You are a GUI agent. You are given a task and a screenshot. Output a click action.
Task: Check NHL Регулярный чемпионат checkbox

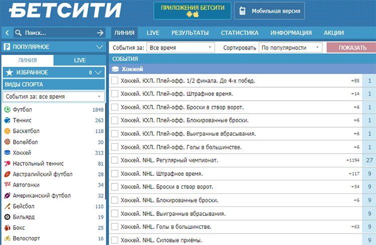[x=115, y=160]
